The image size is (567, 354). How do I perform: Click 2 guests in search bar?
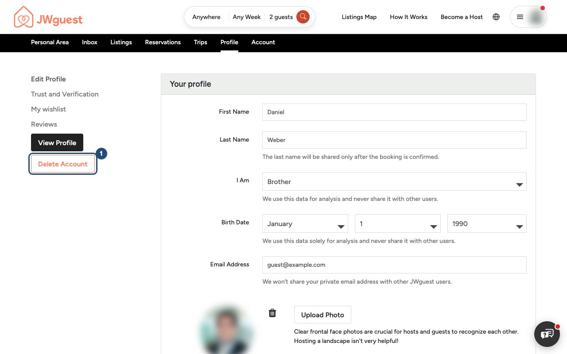(x=281, y=17)
